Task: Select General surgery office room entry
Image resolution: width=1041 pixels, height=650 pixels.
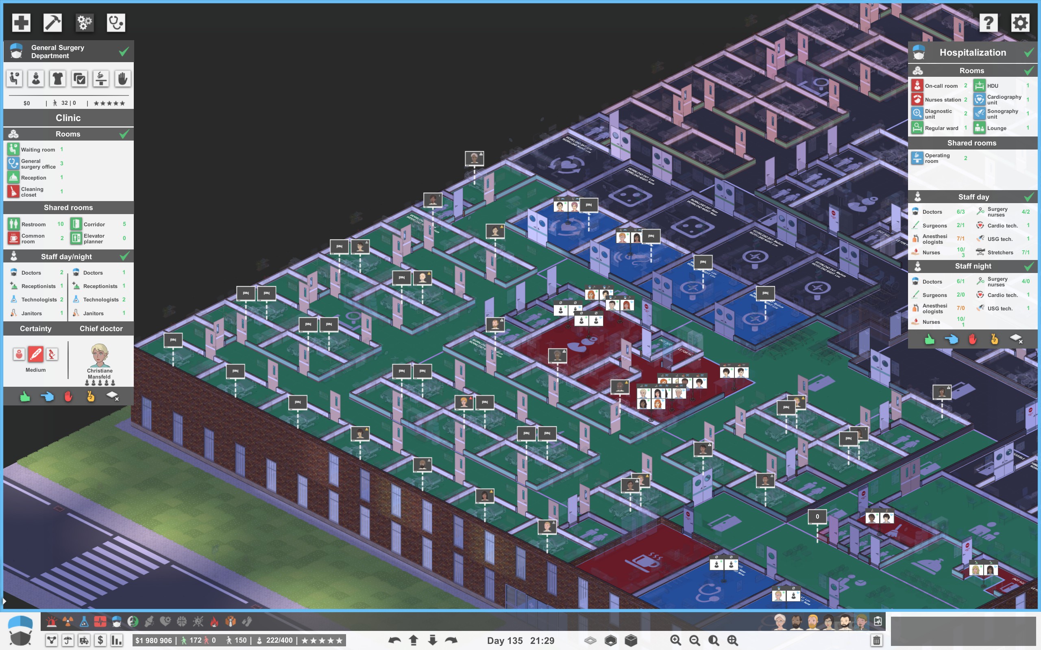Action: [36, 164]
